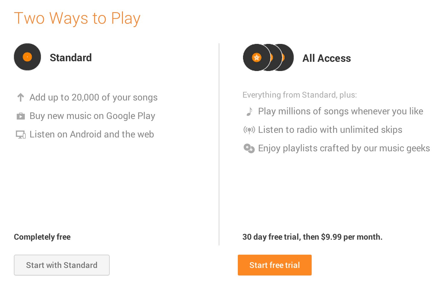
Task: Click the upload arrow icon
Action: point(20,97)
